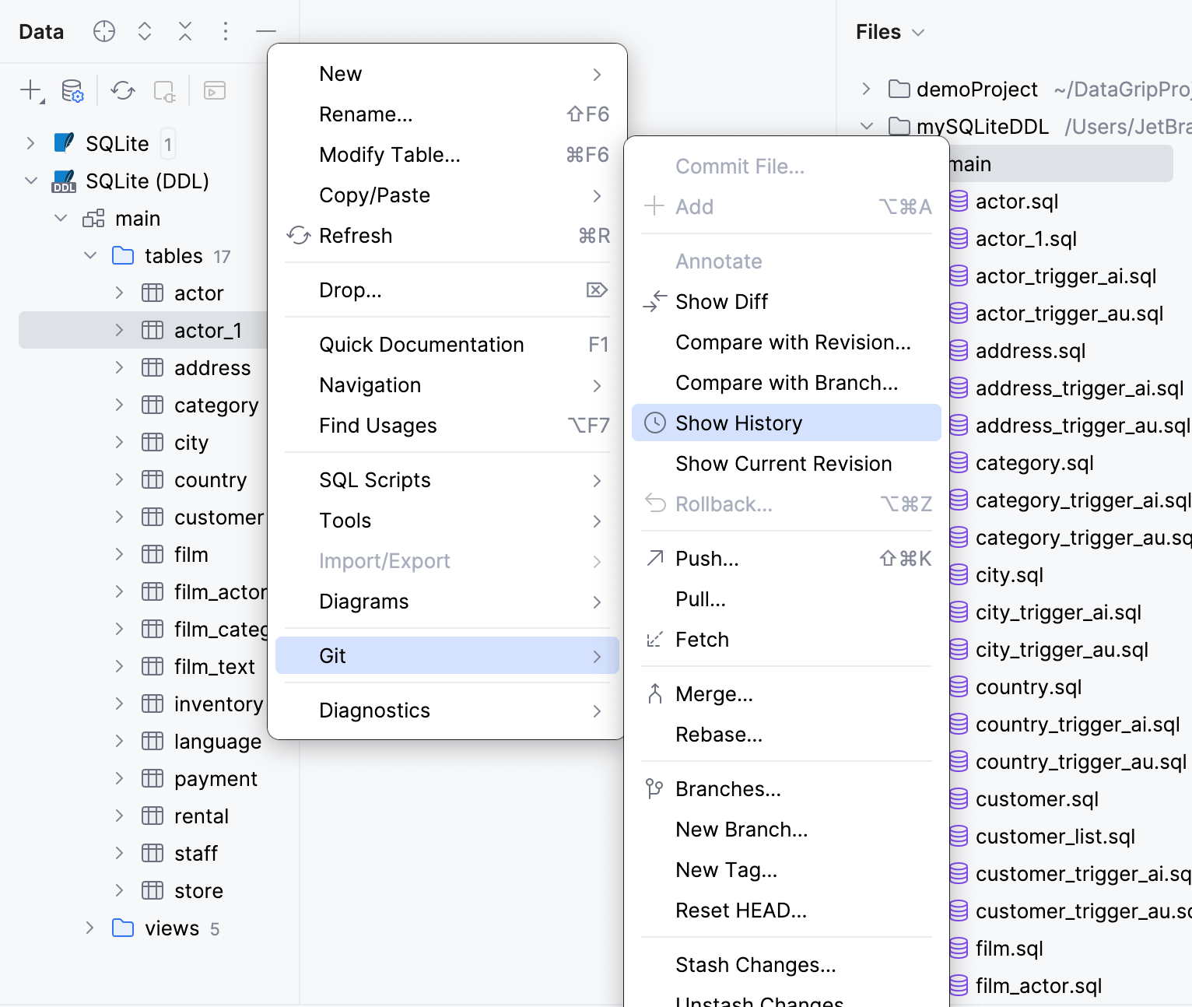Select actor_1.sql in the Files panel

[x=1025, y=239]
